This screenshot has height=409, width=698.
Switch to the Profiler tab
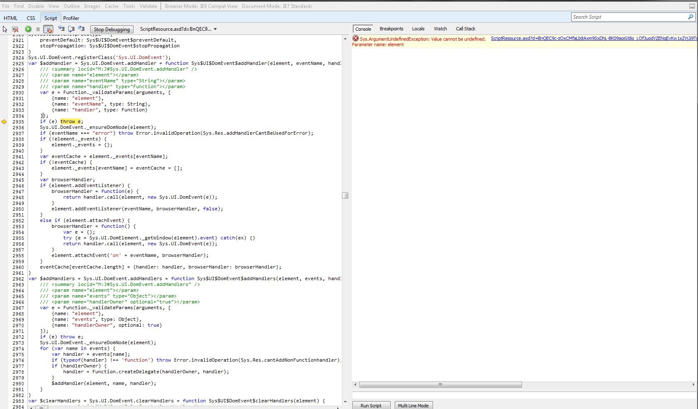71,18
